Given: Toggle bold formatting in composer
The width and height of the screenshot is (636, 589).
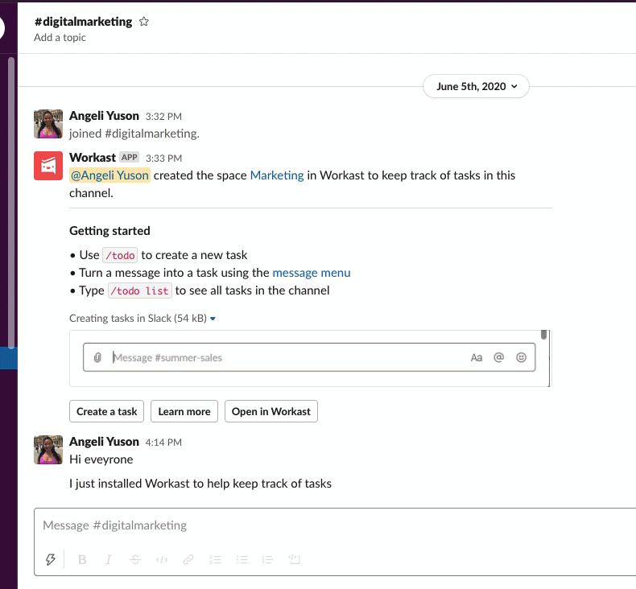Looking at the screenshot, I should (x=82, y=560).
